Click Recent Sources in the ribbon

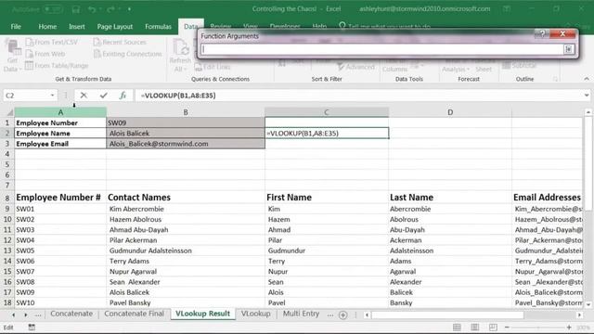(120, 42)
